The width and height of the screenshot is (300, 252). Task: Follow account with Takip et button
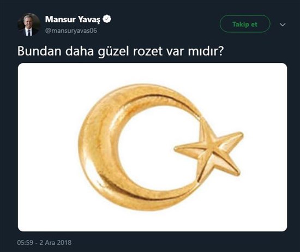point(245,24)
